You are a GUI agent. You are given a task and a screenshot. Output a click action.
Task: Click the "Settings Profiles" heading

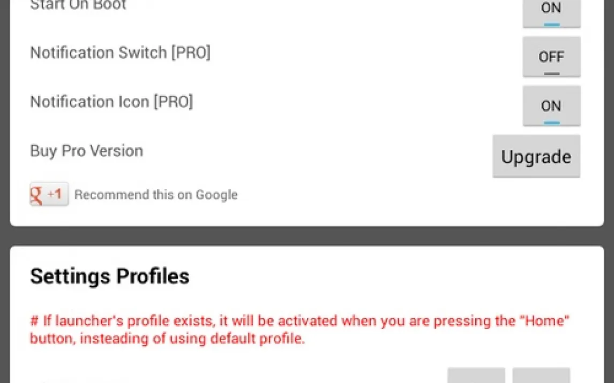click(109, 277)
